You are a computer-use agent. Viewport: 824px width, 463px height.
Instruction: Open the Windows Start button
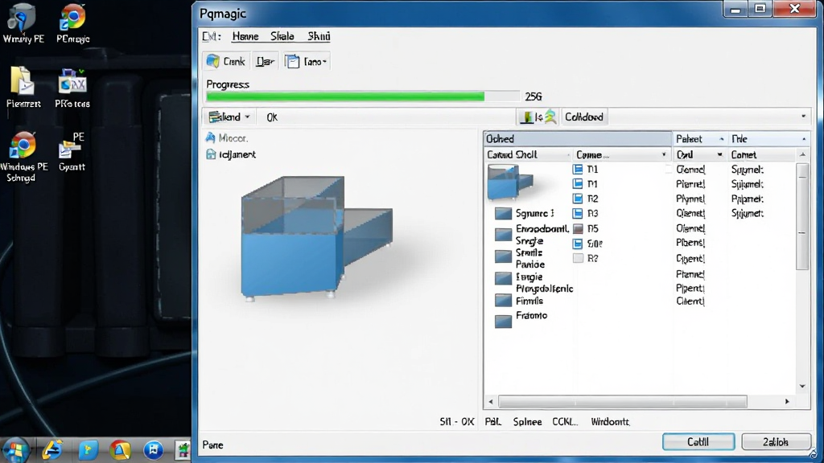[x=14, y=450]
